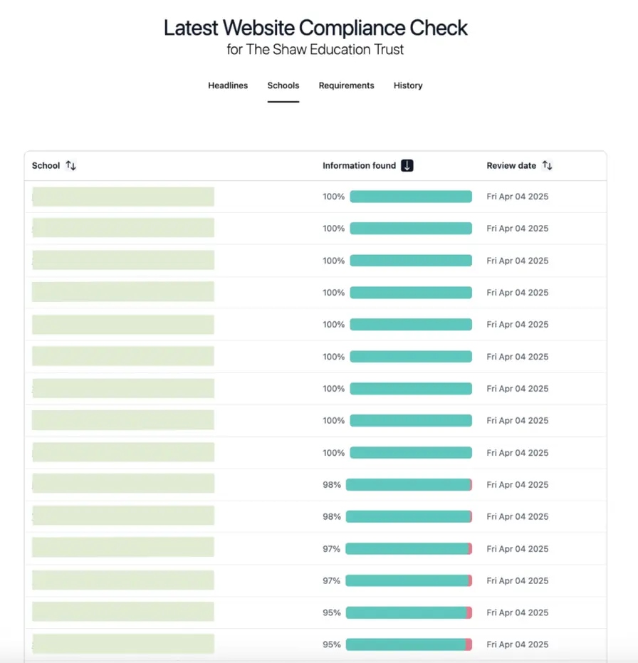Image resolution: width=638 pixels, height=663 pixels.
Task: Click the Information found column header
Action: [x=360, y=165]
